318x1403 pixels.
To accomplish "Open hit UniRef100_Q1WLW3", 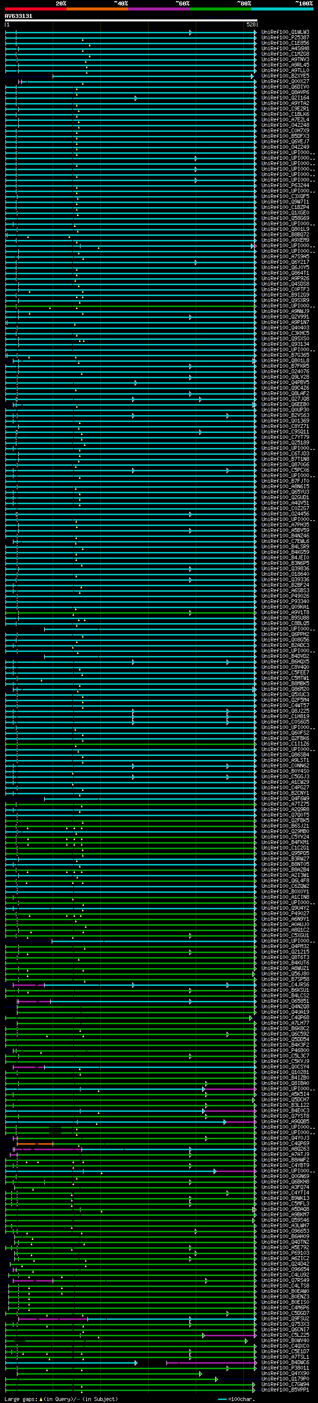I will (x=285, y=32).
